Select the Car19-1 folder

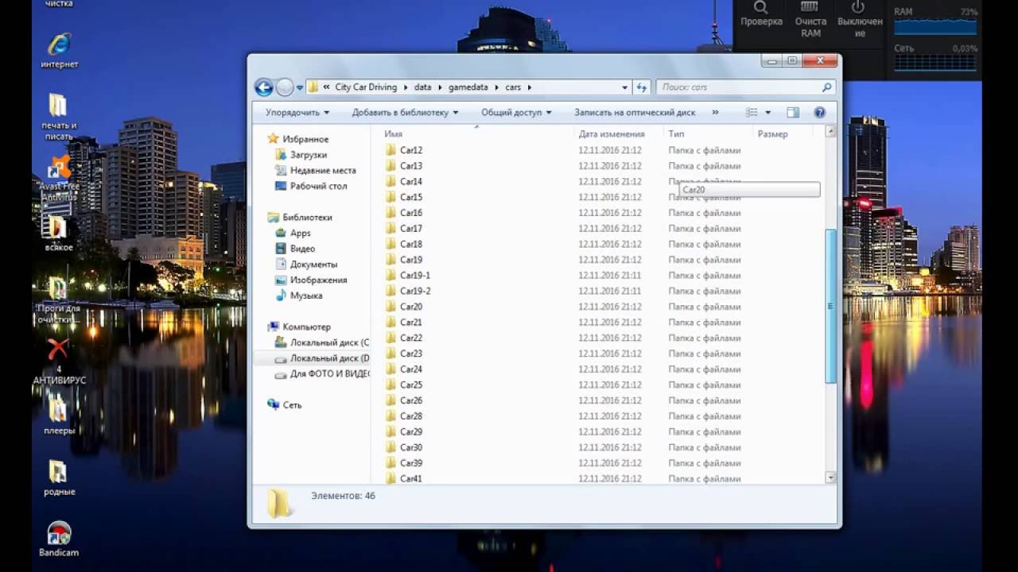click(415, 276)
